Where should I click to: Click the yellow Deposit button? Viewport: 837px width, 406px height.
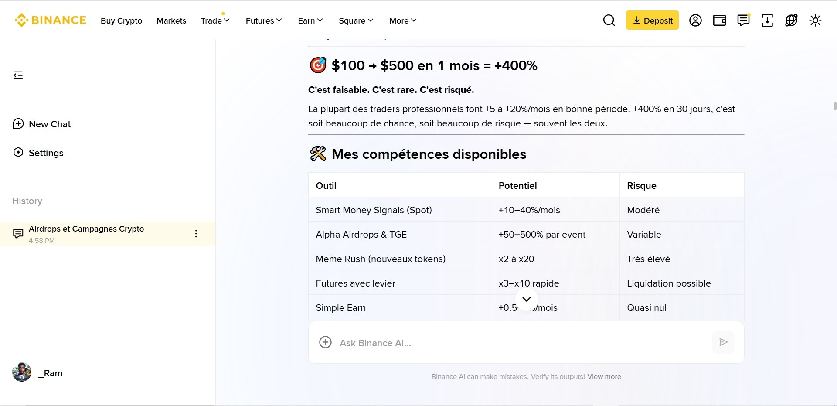coord(652,20)
